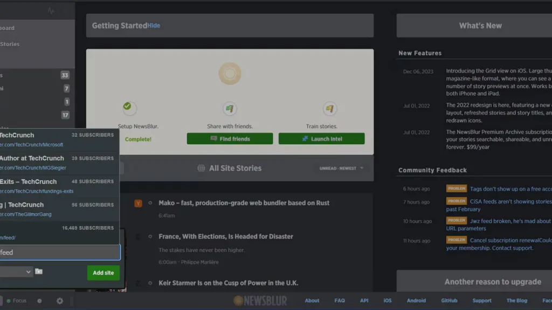Screen dimensions: 552x310
Task: Click the 7 unread count badge
Action: point(66,89)
